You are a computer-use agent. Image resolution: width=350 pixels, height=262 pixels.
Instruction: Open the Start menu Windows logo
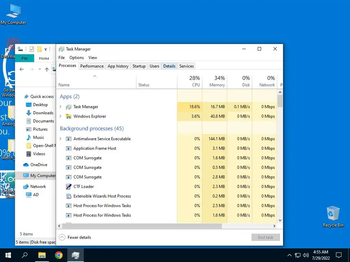[x=8, y=255]
